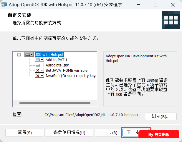Collapse the JDK with Hotspot tree node

[19, 55]
